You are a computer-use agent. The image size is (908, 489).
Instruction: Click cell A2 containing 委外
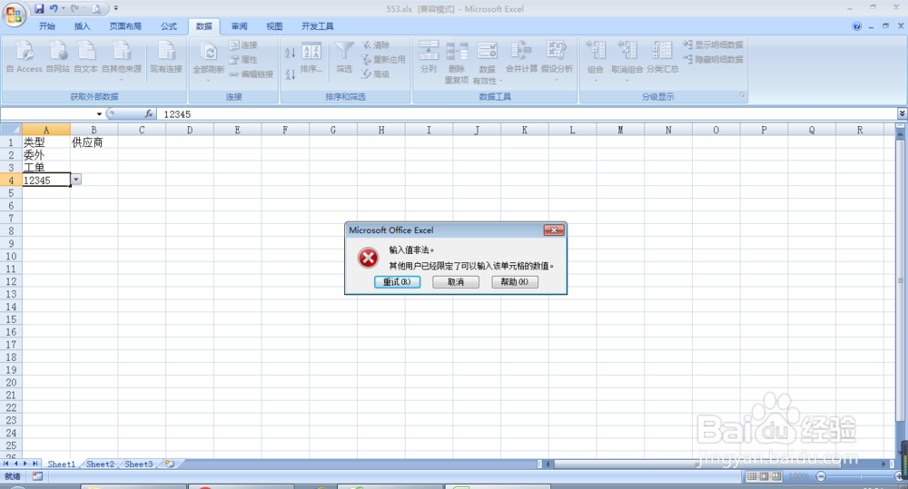pyautogui.click(x=45, y=154)
